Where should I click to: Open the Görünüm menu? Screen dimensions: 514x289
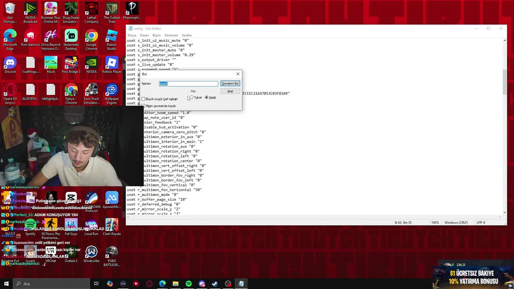171,35
